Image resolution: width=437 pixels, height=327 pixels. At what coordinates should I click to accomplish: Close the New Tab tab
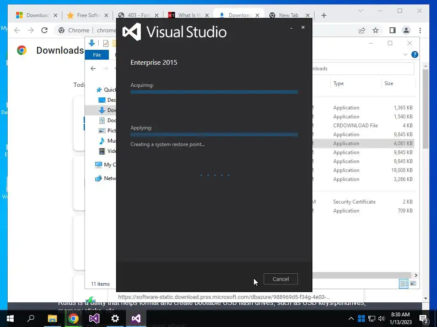coord(308,15)
